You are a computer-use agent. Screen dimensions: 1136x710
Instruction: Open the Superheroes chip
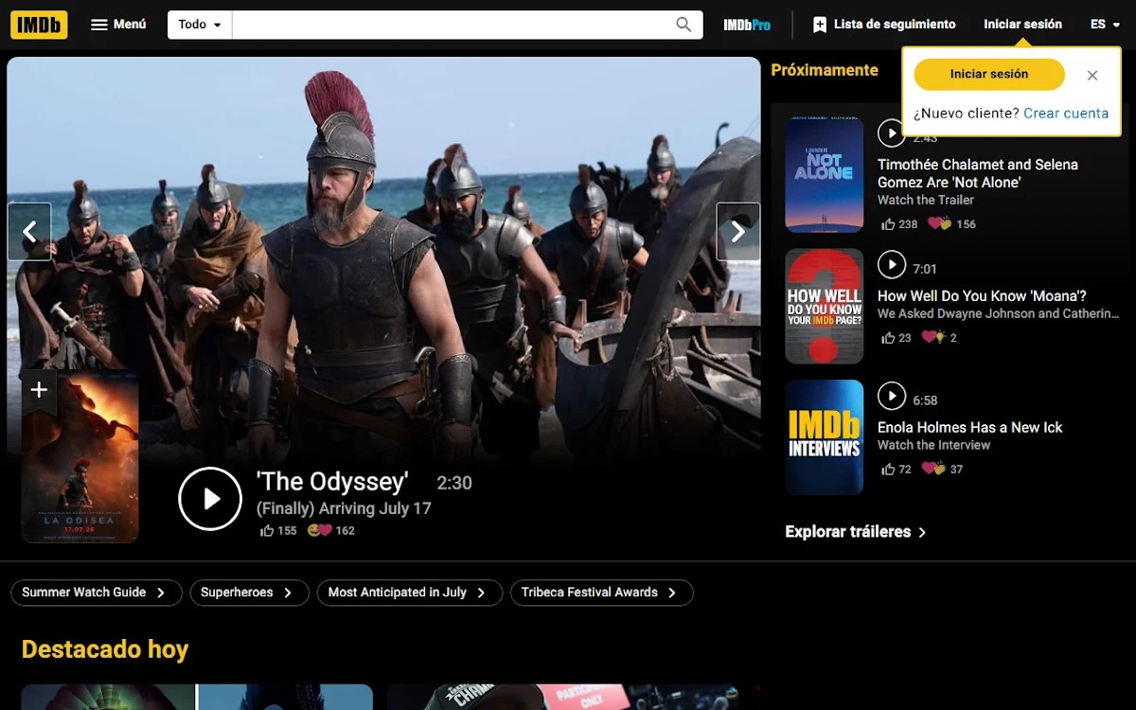[x=249, y=593]
